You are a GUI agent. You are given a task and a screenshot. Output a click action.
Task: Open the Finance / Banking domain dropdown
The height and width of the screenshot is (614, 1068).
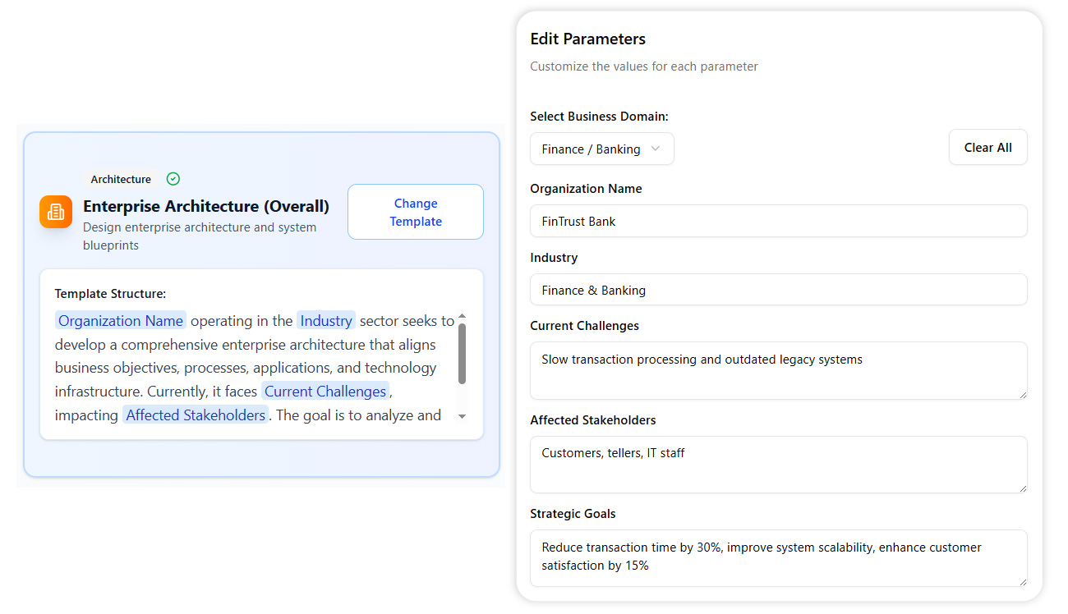(601, 149)
